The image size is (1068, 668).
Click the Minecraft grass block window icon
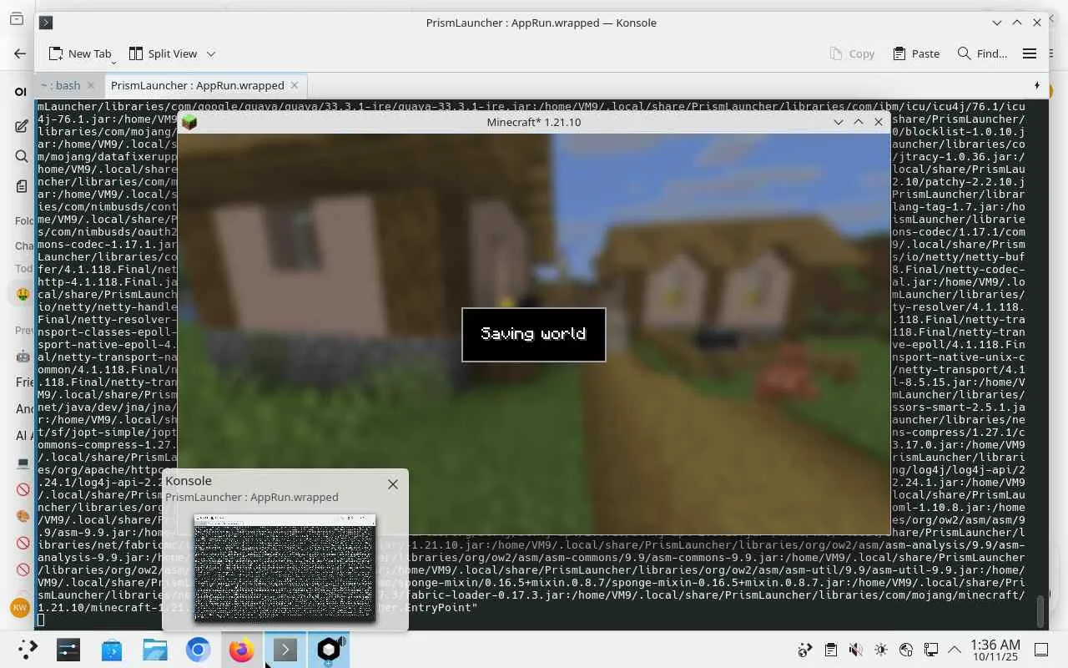[x=189, y=122]
